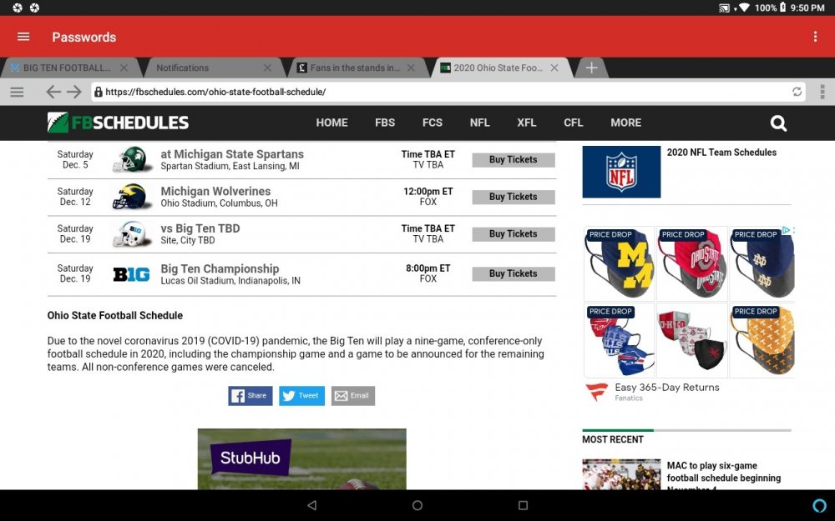Select the NFL navigation item
This screenshot has width=835, height=521.
(479, 123)
